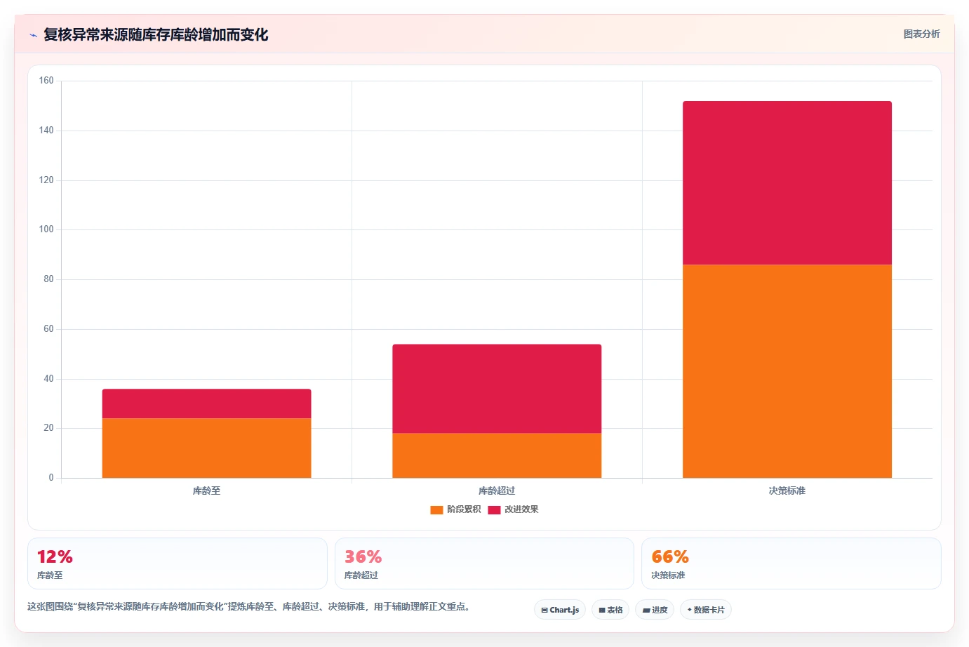Click the icon inside the 进度 chip
This screenshot has height=647, width=969.
coord(646,611)
